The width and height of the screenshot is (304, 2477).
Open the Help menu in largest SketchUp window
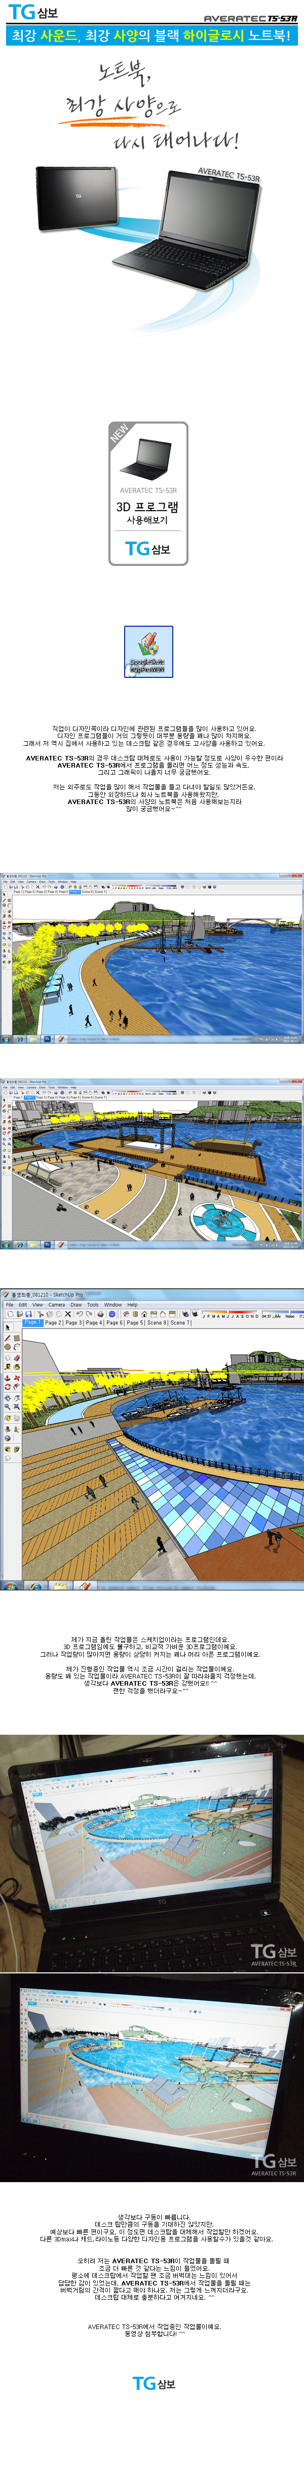pyautogui.click(x=132, y=1305)
